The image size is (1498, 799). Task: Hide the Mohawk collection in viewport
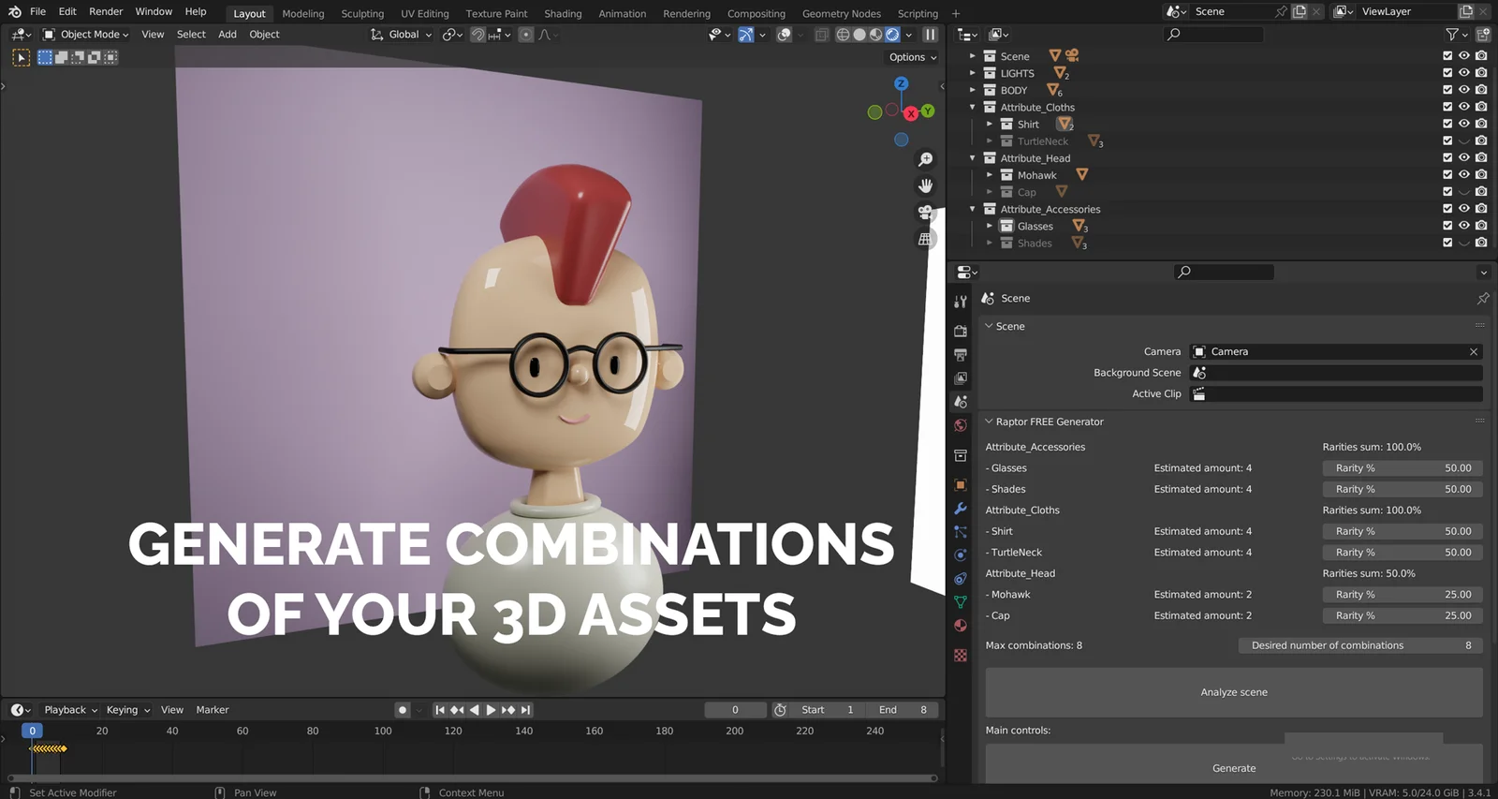[x=1464, y=175]
